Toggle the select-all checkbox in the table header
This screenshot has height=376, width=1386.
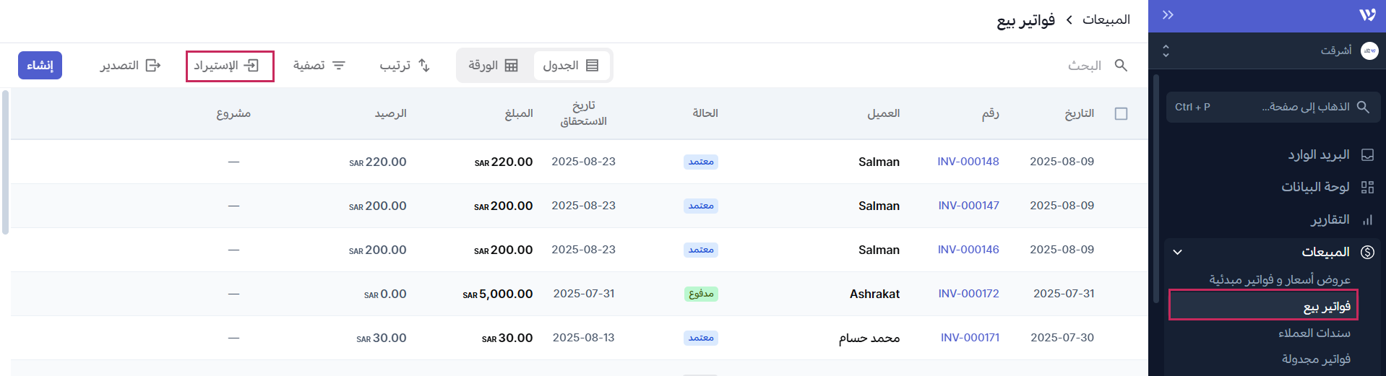(1121, 114)
